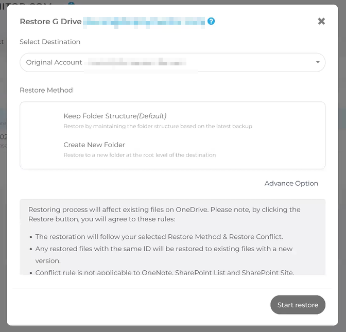Close the Restore G Drive dialog

[x=321, y=21]
